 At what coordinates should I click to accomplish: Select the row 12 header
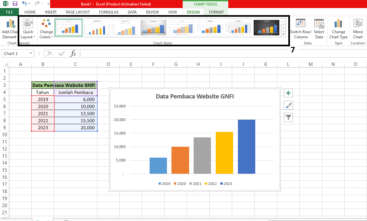click(x=4, y=149)
